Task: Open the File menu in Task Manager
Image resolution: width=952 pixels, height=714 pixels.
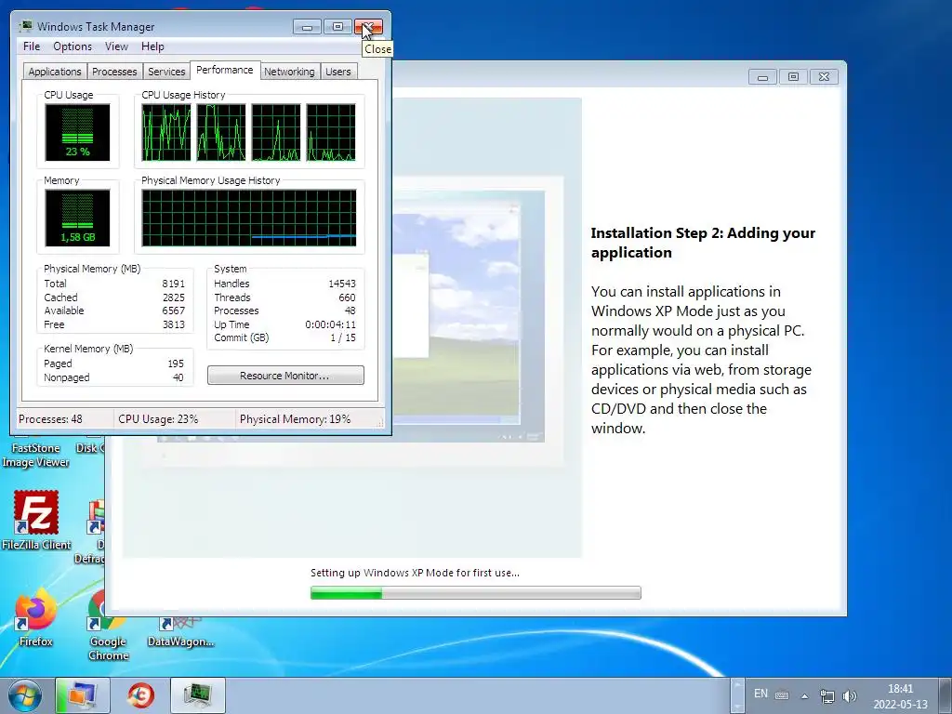Action: point(32,46)
